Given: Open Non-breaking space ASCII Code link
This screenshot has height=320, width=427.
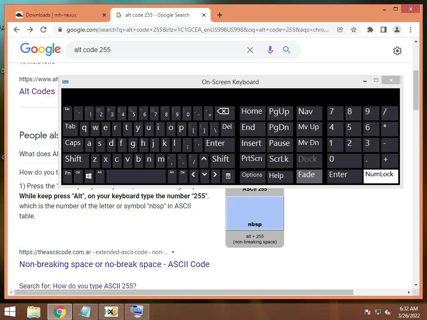Looking at the screenshot, I should tap(114, 264).
